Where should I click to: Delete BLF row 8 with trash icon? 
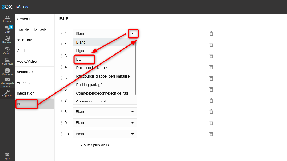coord(211,112)
